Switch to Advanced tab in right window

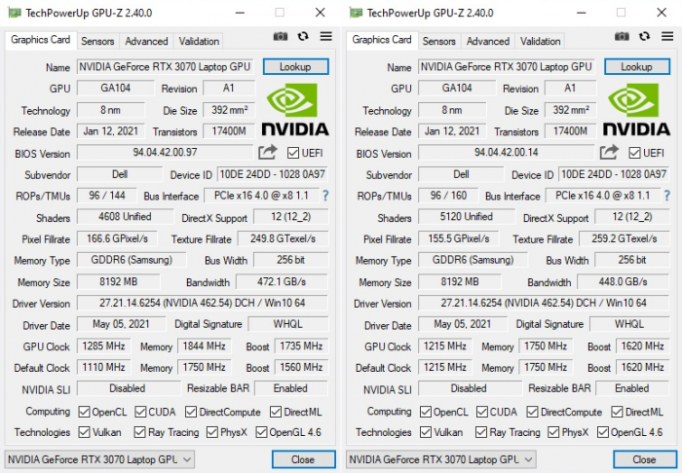pyautogui.click(x=487, y=41)
